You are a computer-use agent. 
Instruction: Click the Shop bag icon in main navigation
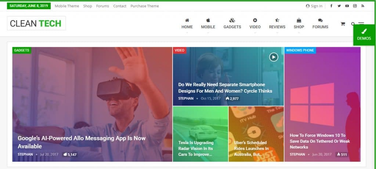pyautogui.click(x=299, y=21)
